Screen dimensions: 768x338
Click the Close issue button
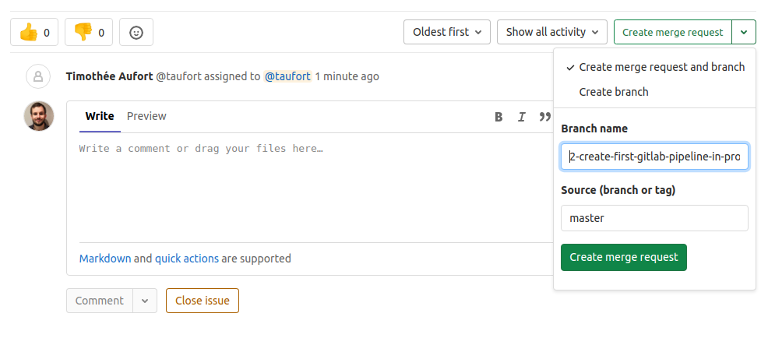click(203, 301)
